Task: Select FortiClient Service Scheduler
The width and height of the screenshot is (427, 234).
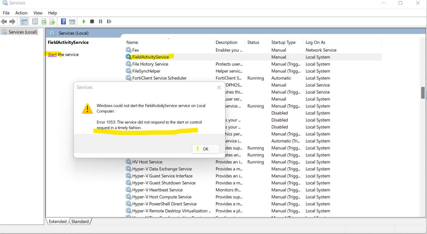Action: 253,78
